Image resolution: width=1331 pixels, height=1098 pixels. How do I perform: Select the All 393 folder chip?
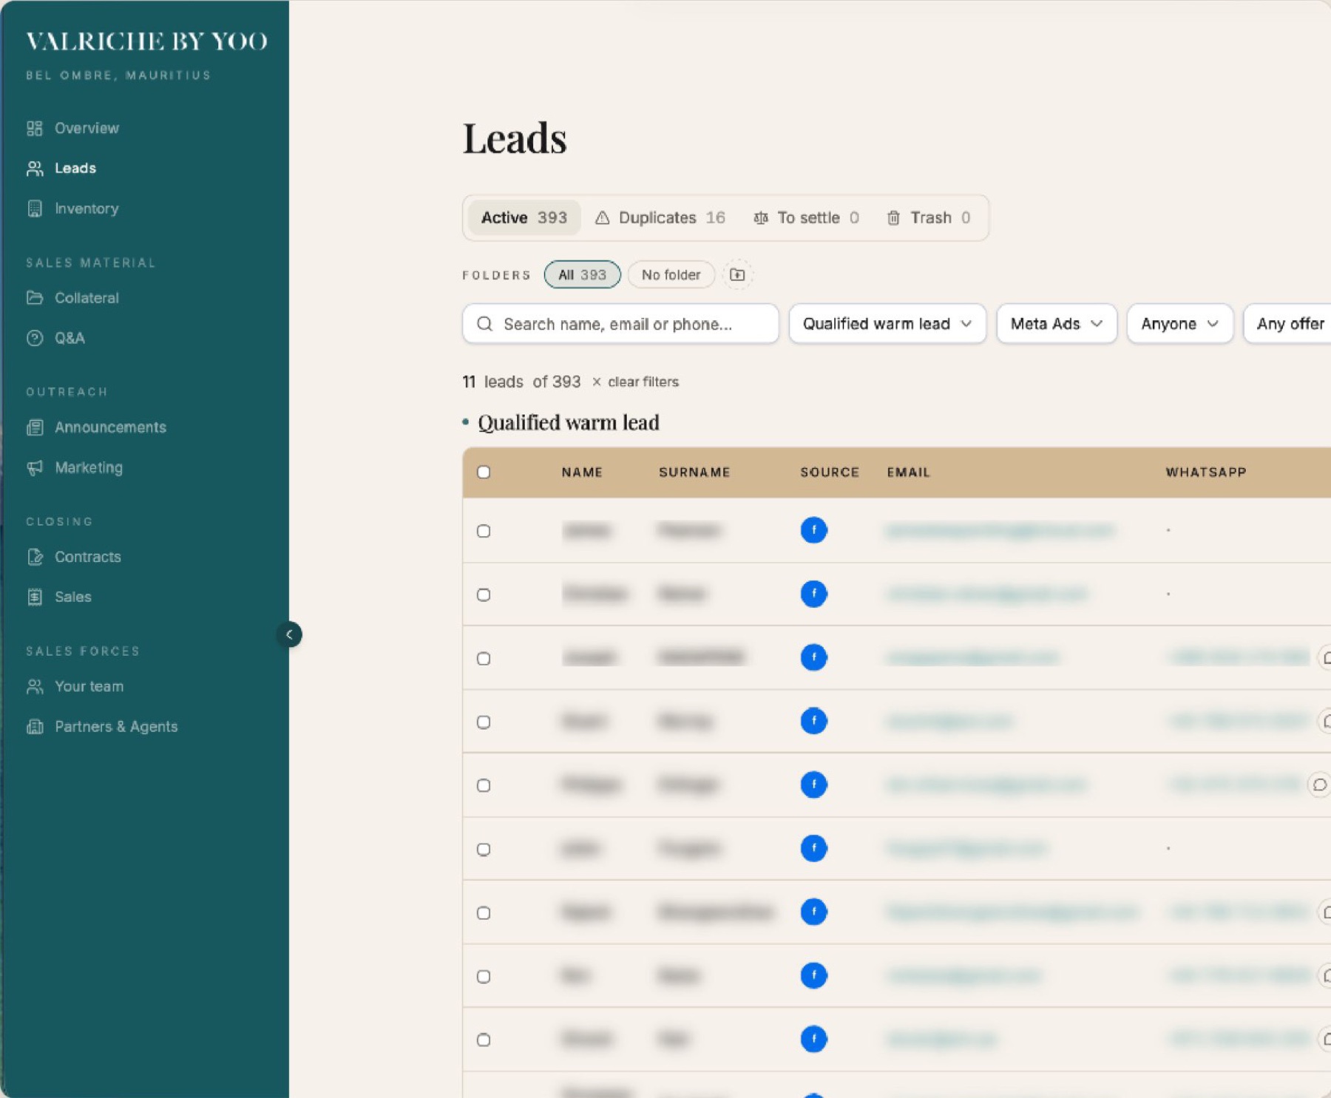(x=582, y=274)
